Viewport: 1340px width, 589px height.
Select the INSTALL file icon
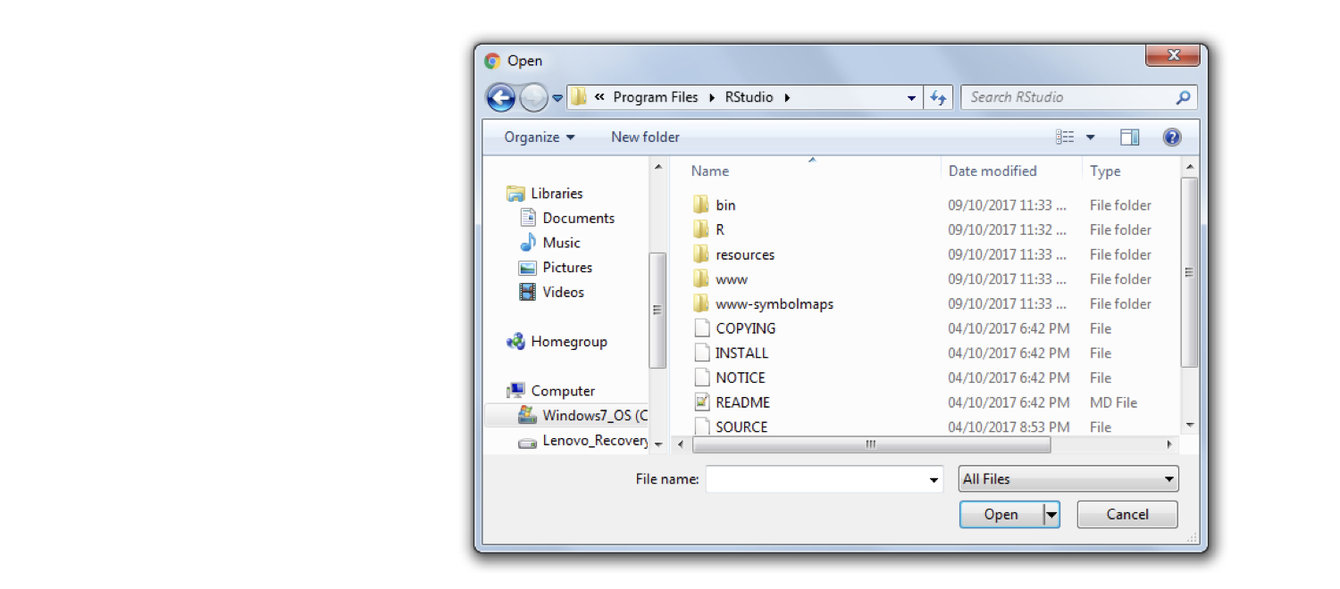pyautogui.click(x=701, y=353)
